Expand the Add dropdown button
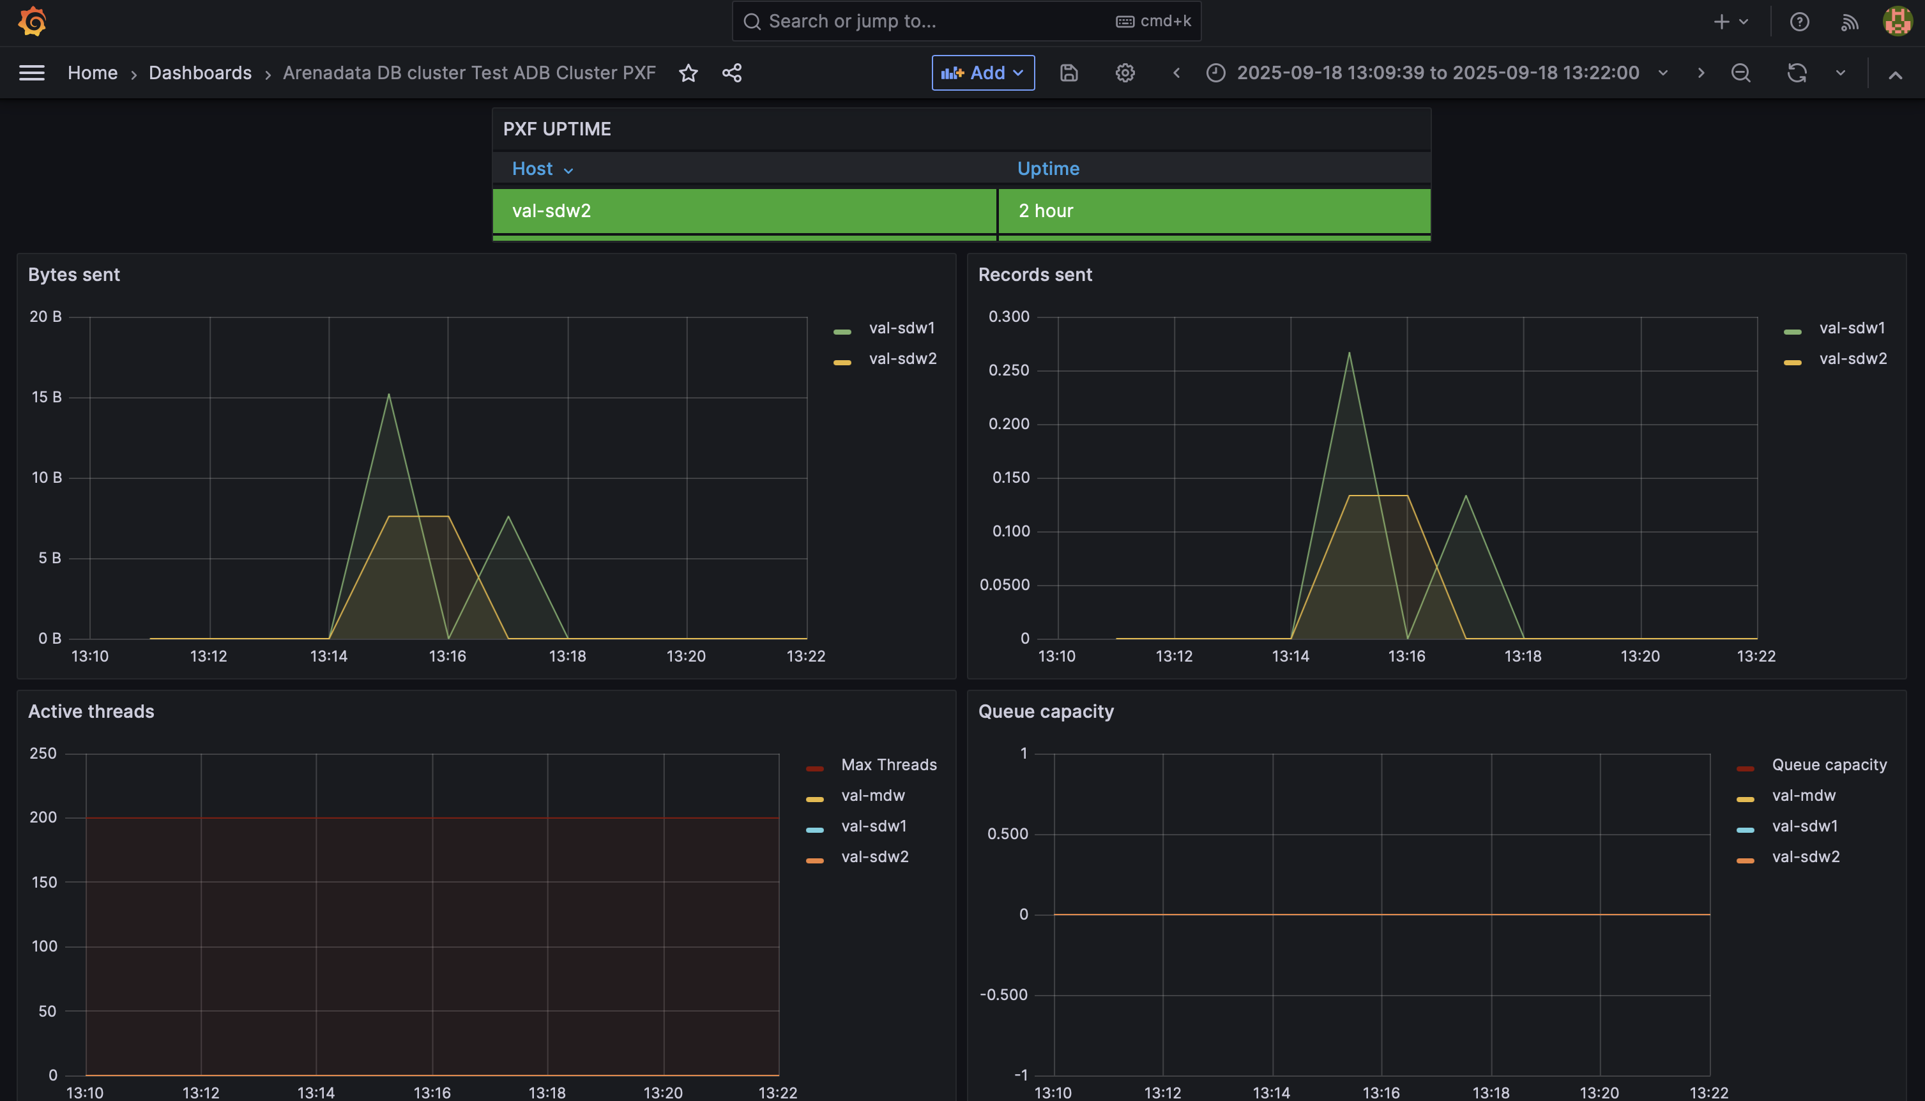 (982, 73)
